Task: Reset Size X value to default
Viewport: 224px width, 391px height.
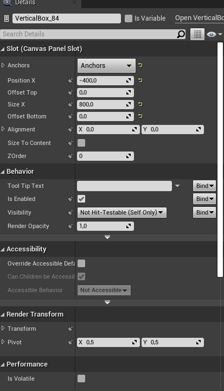Action: point(140,104)
